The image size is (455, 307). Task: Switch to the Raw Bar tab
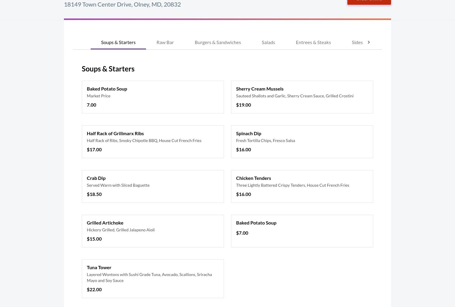pyautogui.click(x=165, y=42)
